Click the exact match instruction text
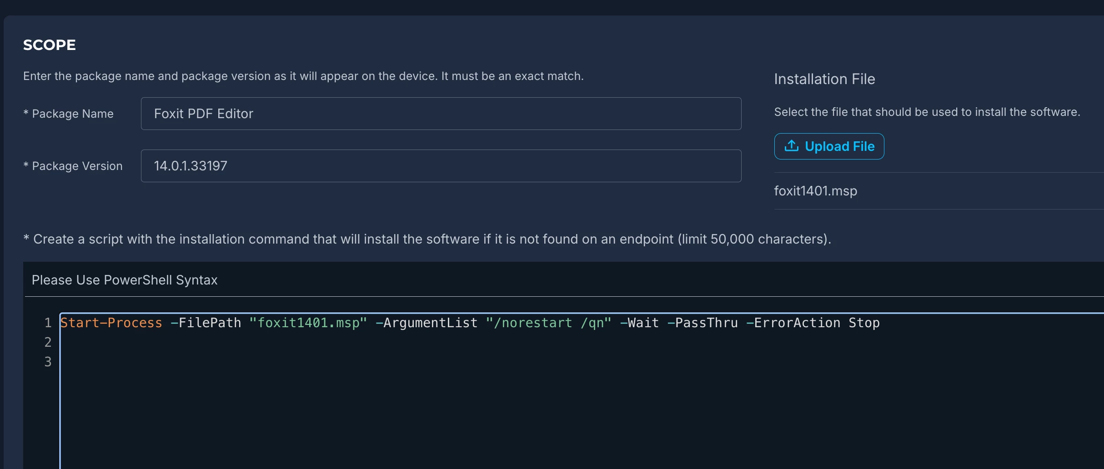This screenshot has width=1104, height=469. click(303, 76)
